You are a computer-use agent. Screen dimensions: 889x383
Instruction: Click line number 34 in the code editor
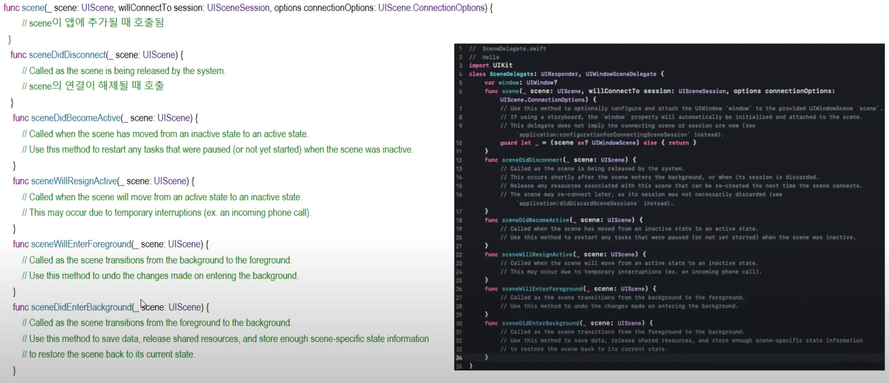pyautogui.click(x=459, y=358)
